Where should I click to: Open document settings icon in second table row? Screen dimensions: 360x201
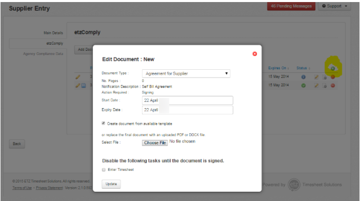click(x=325, y=86)
